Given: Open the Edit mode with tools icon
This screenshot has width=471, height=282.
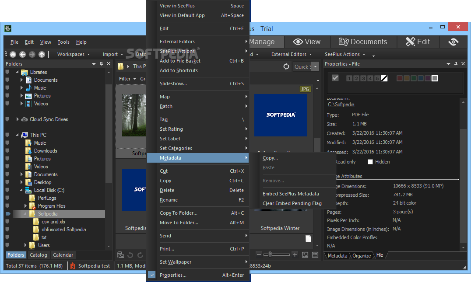Looking at the screenshot, I should [x=418, y=42].
